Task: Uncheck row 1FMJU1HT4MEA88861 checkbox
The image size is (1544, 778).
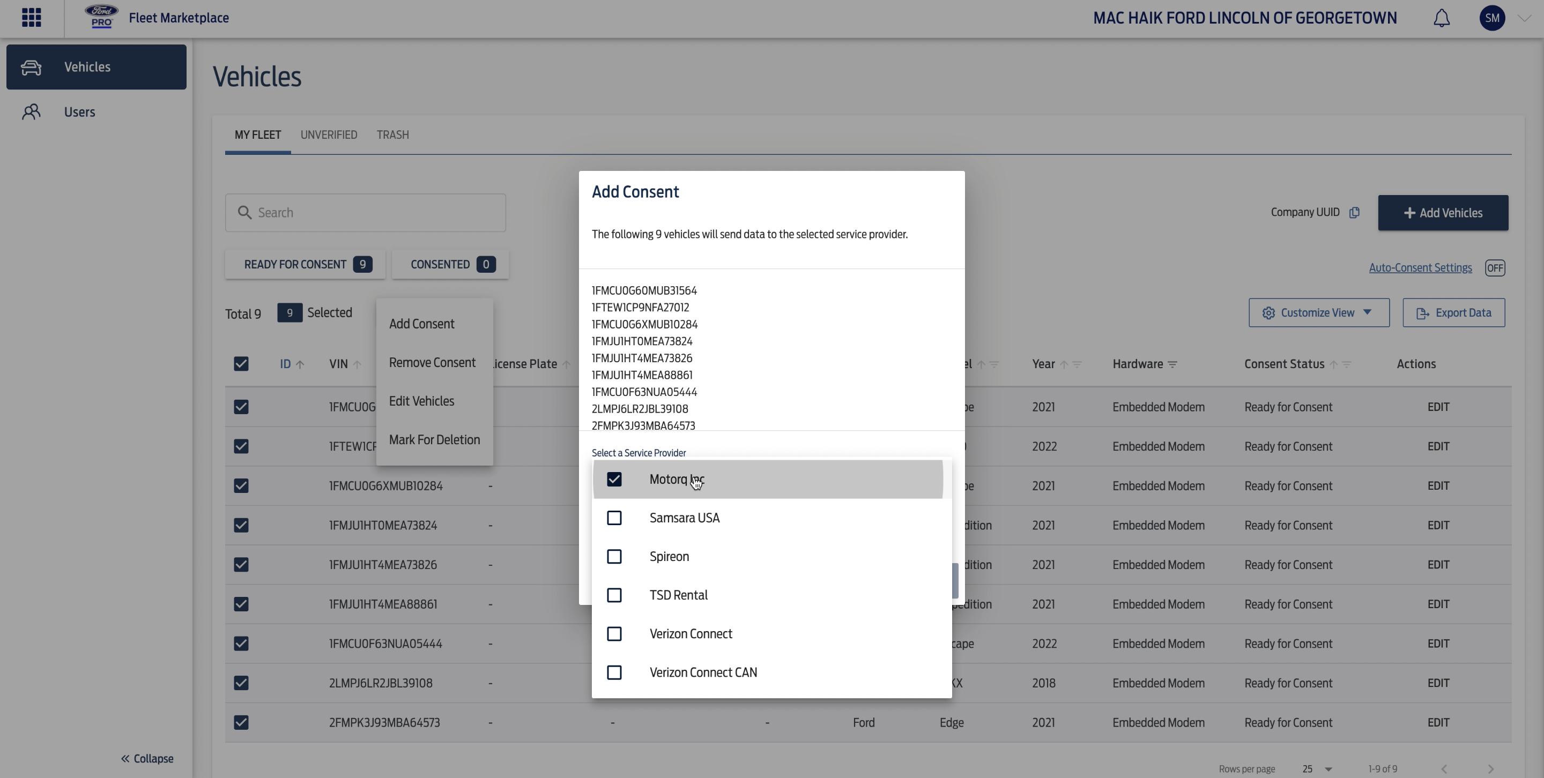Action: [241, 604]
